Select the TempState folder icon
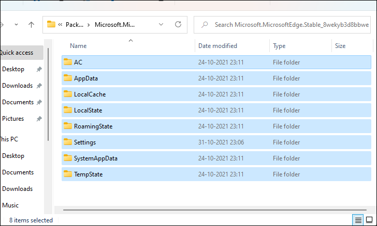This screenshot has height=226, width=377. pyautogui.click(x=68, y=174)
